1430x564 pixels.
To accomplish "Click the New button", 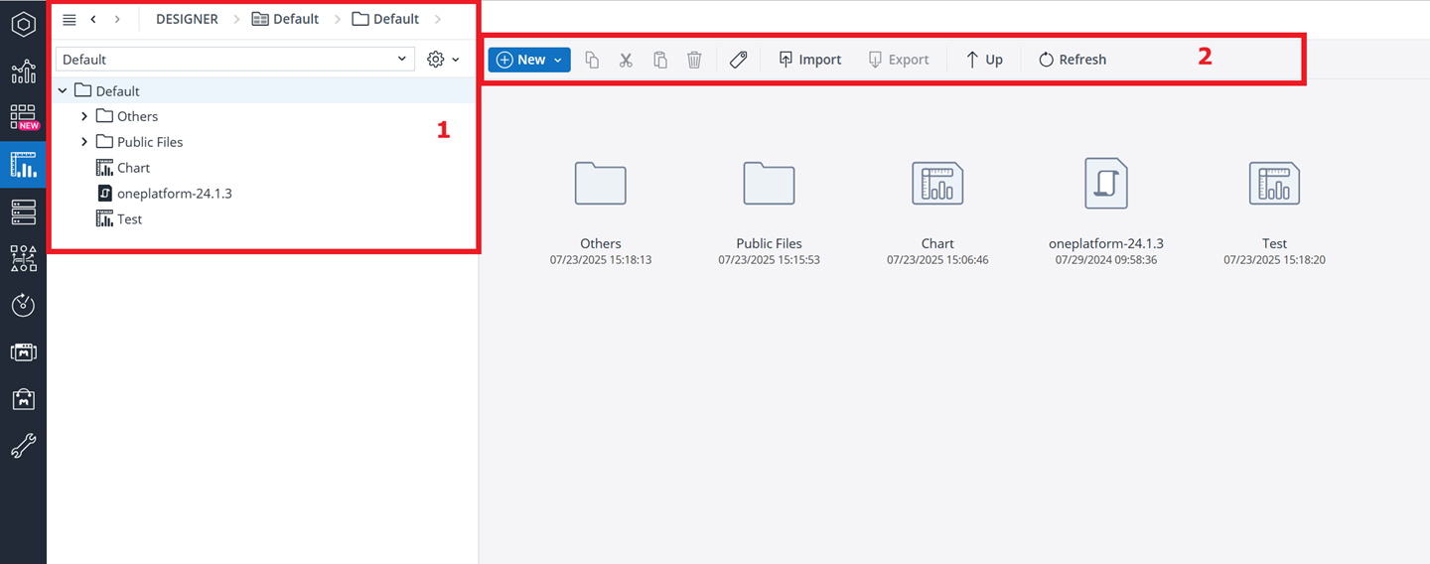I will [x=528, y=60].
